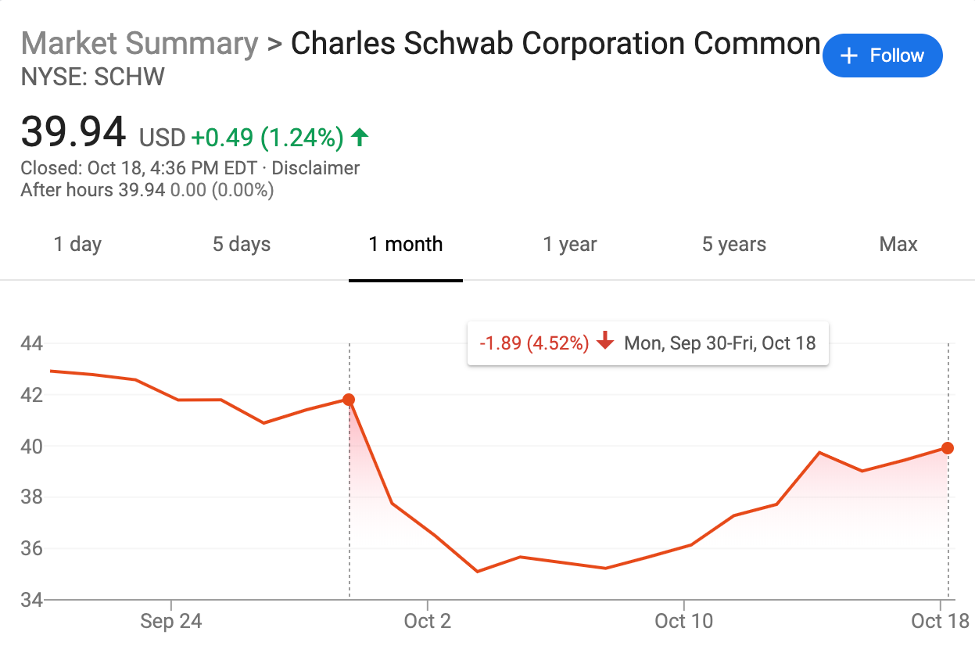Image resolution: width=975 pixels, height=653 pixels.
Task: Select the 1 month tab
Action: coord(406,245)
